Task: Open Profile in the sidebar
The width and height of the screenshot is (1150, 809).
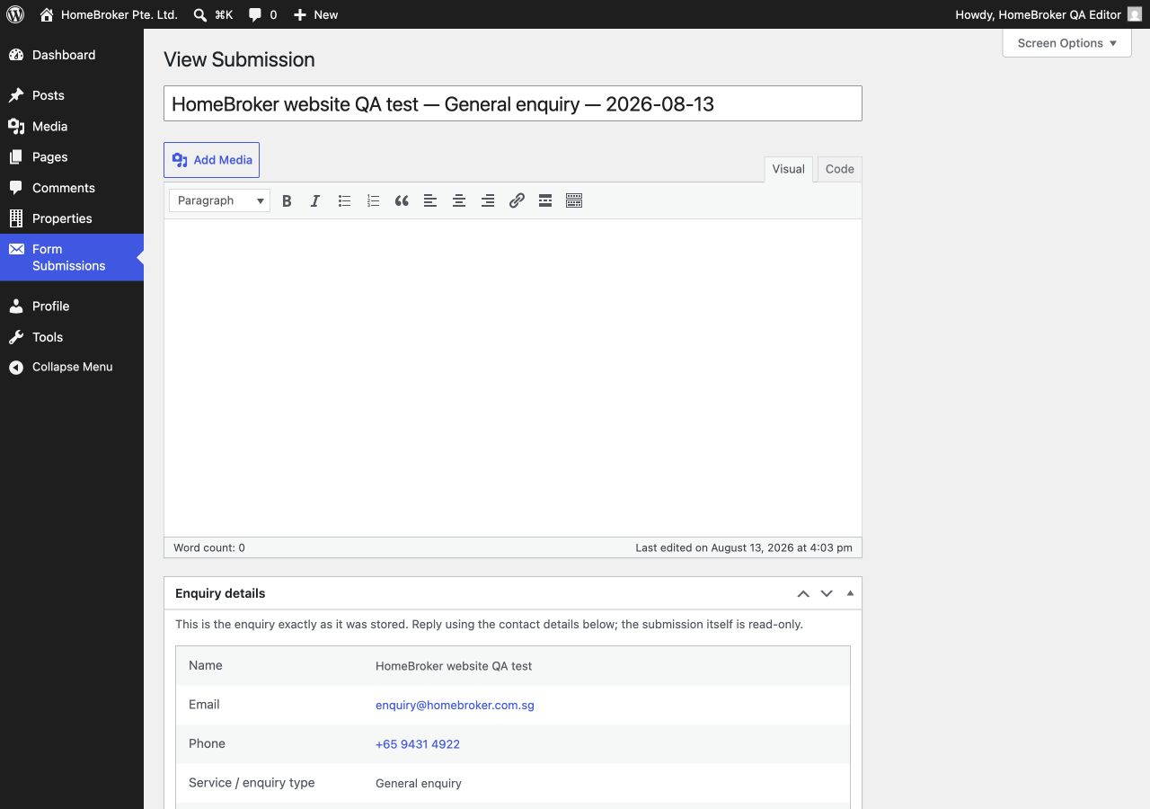Action: coord(72,307)
